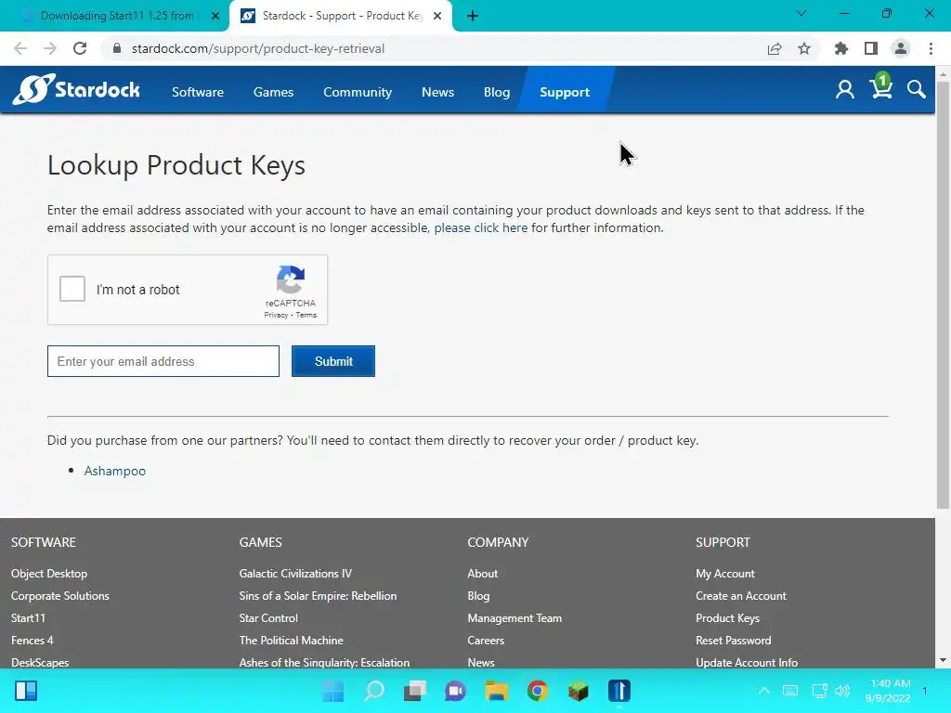Open new tab with plus button
Viewport: 951px width, 713px height.
[473, 16]
